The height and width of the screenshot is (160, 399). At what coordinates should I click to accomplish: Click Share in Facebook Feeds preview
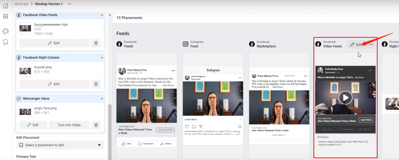[166, 144]
